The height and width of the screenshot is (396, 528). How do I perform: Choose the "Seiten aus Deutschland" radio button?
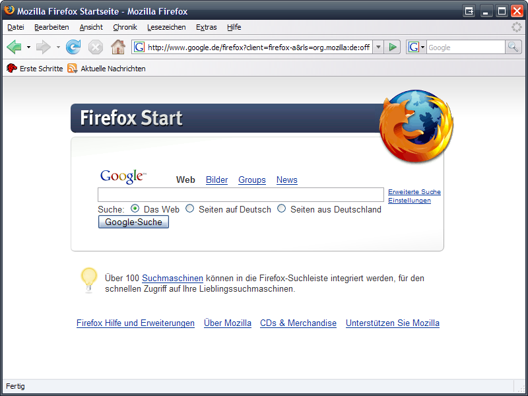282,209
